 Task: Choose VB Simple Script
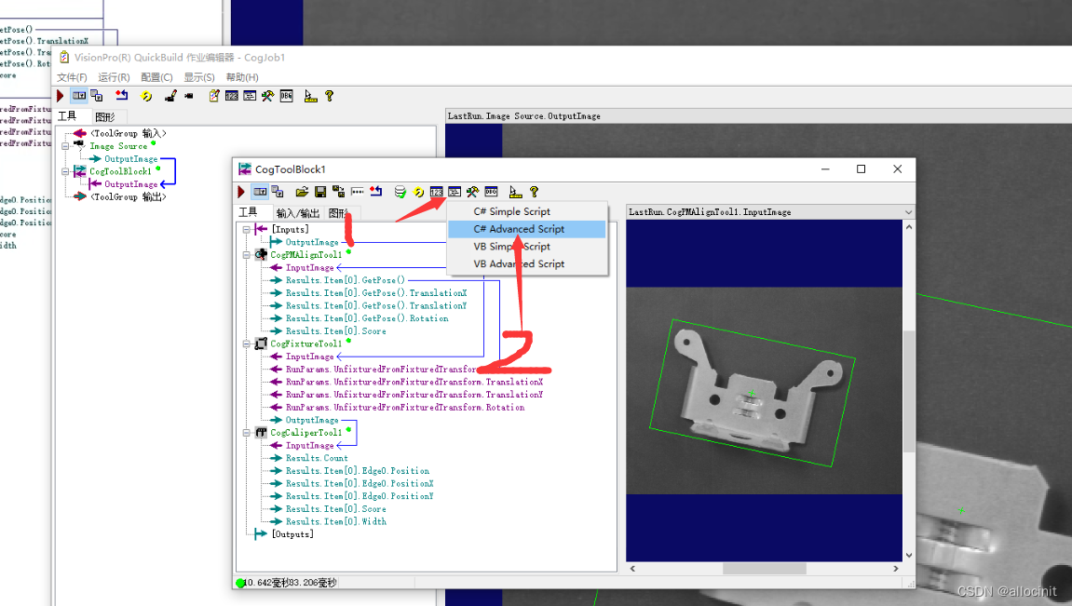[526, 247]
